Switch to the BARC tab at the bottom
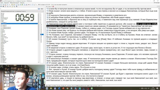The image size is (160, 90). coord(88,86)
